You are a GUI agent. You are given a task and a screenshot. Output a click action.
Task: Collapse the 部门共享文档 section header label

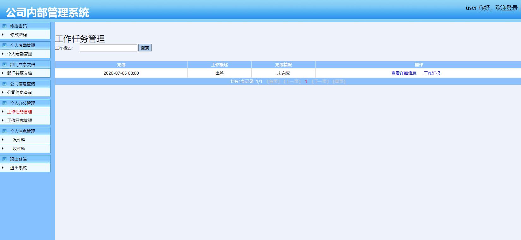click(x=22, y=65)
